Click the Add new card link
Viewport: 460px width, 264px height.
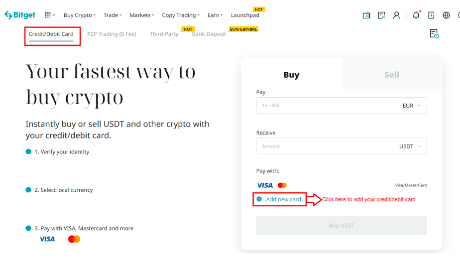pos(283,199)
